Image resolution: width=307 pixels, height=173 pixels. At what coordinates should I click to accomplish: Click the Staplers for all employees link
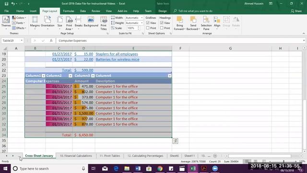(x=117, y=54)
